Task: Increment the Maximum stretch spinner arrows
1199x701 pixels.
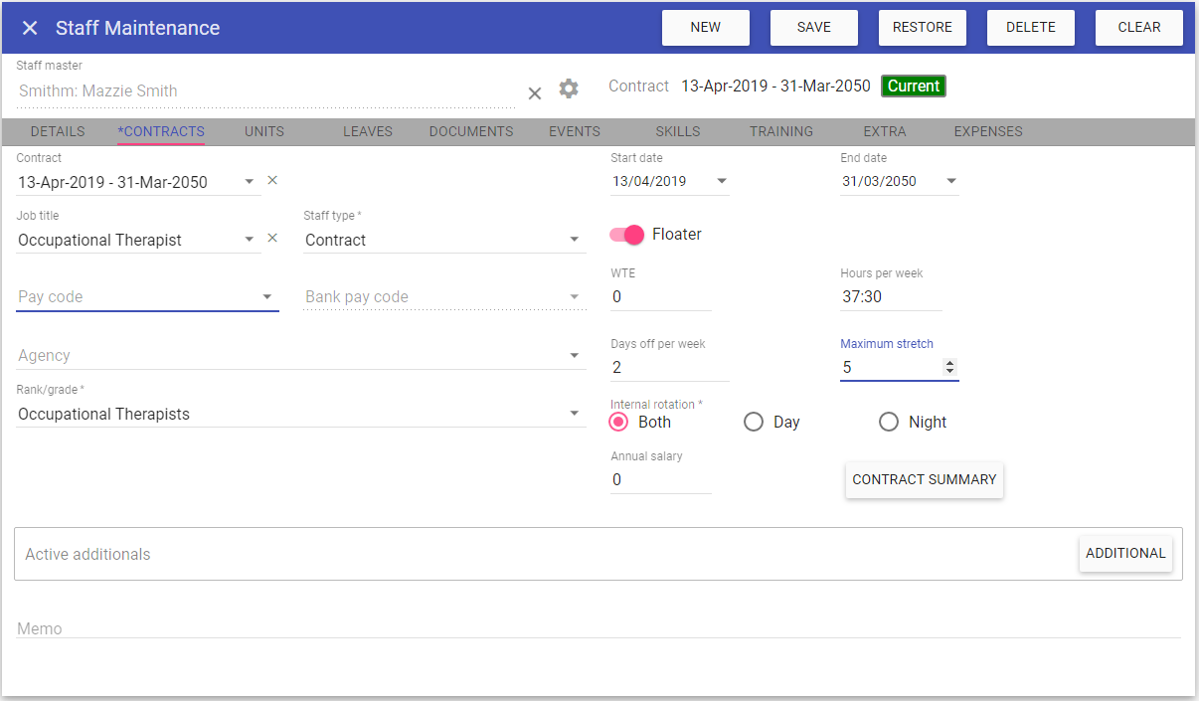Action: [950, 363]
